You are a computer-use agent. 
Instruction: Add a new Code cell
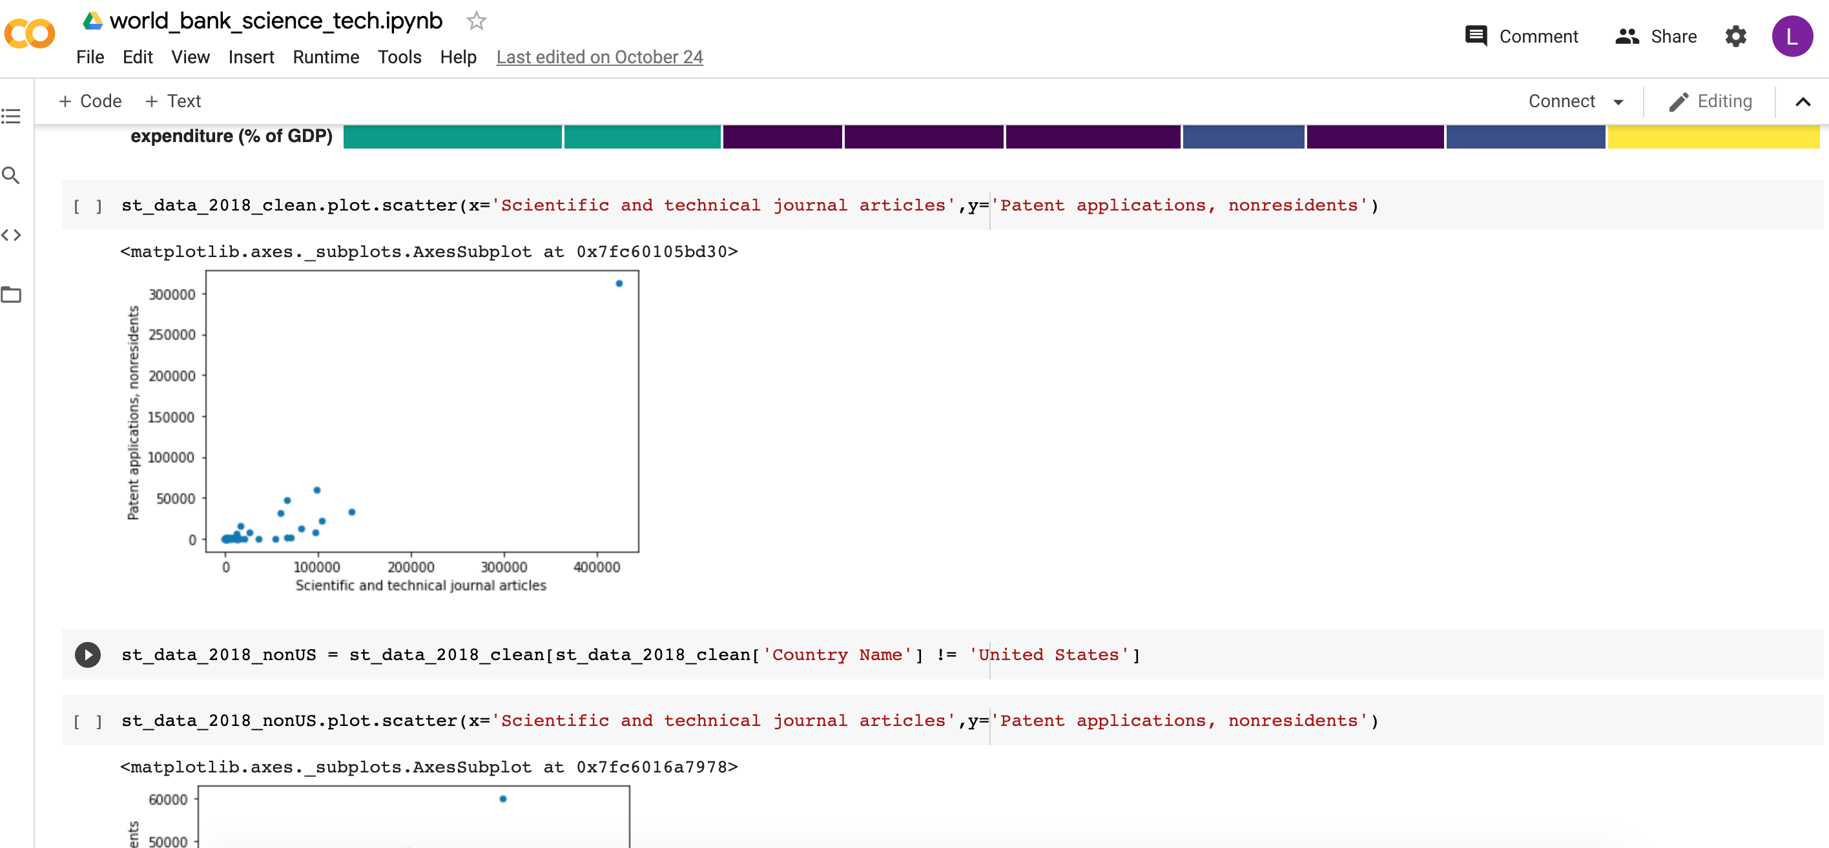[x=90, y=101]
